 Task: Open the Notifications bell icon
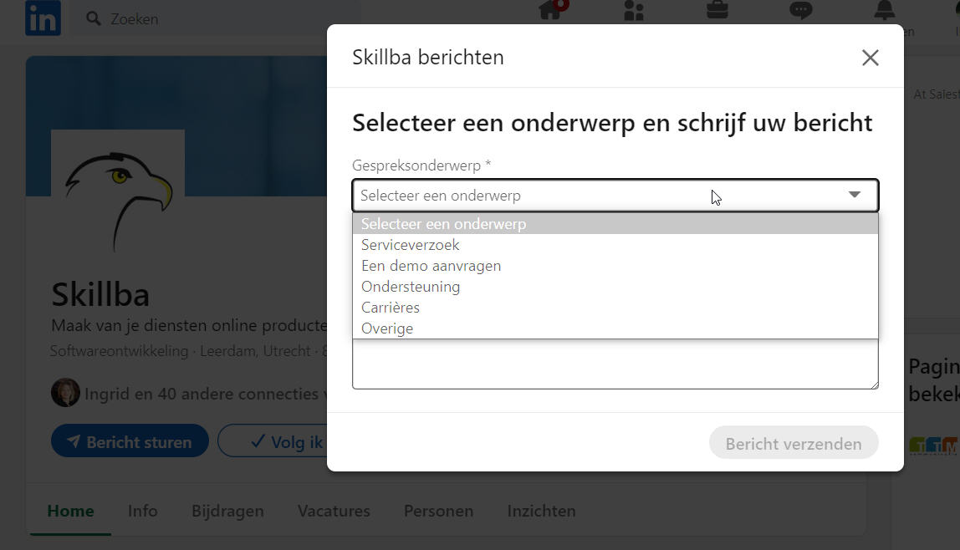tap(884, 10)
